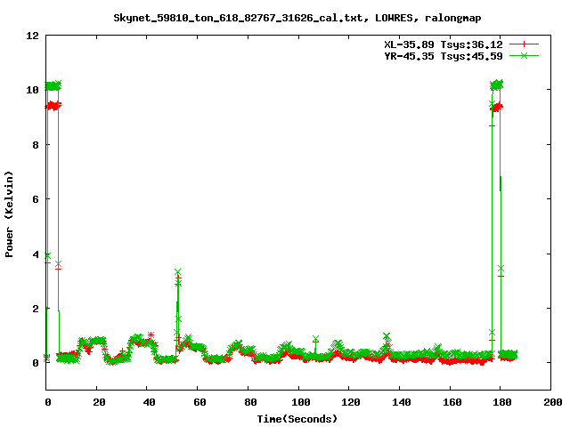
Task: Click the x-axis tick label 40
Action: tap(149, 402)
